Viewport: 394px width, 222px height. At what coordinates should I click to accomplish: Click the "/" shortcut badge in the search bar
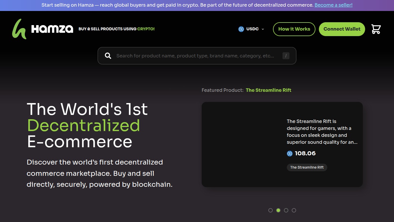tap(286, 55)
